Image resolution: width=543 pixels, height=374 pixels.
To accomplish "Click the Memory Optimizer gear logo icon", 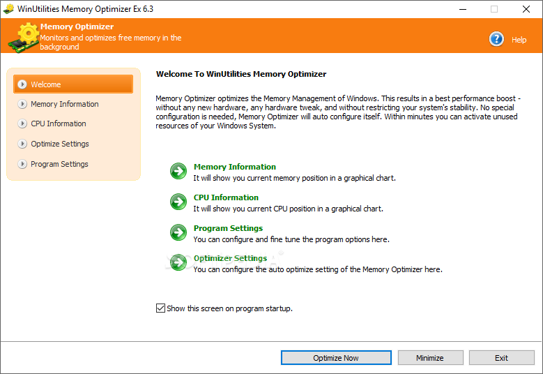I will [24, 38].
